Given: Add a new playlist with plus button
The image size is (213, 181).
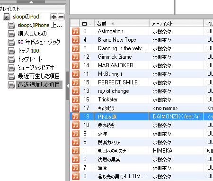Looking at the screenshot, I should 53,17.
